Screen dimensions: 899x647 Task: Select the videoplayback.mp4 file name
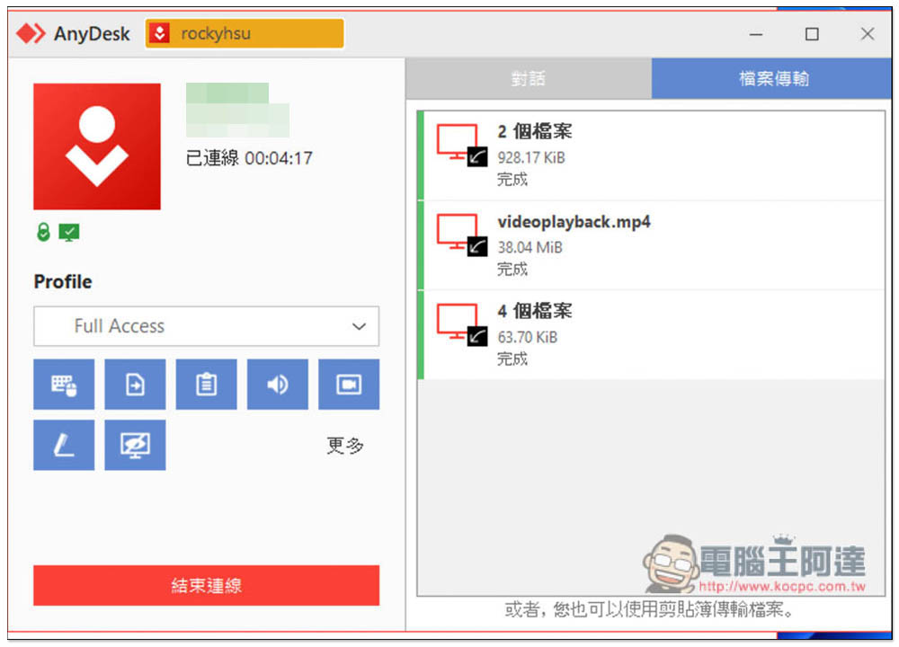click(574, 222)
